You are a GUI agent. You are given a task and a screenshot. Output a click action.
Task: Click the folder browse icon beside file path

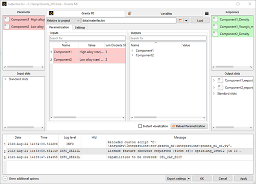pos(180,20)
